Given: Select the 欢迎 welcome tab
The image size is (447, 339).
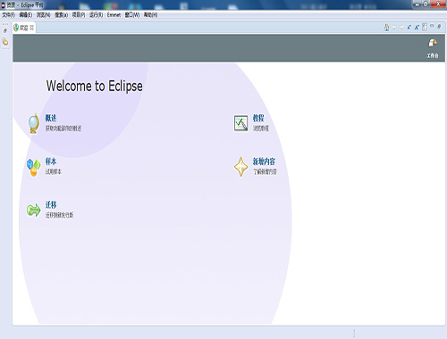Looking at the screenshot, I should coord(24,28).
